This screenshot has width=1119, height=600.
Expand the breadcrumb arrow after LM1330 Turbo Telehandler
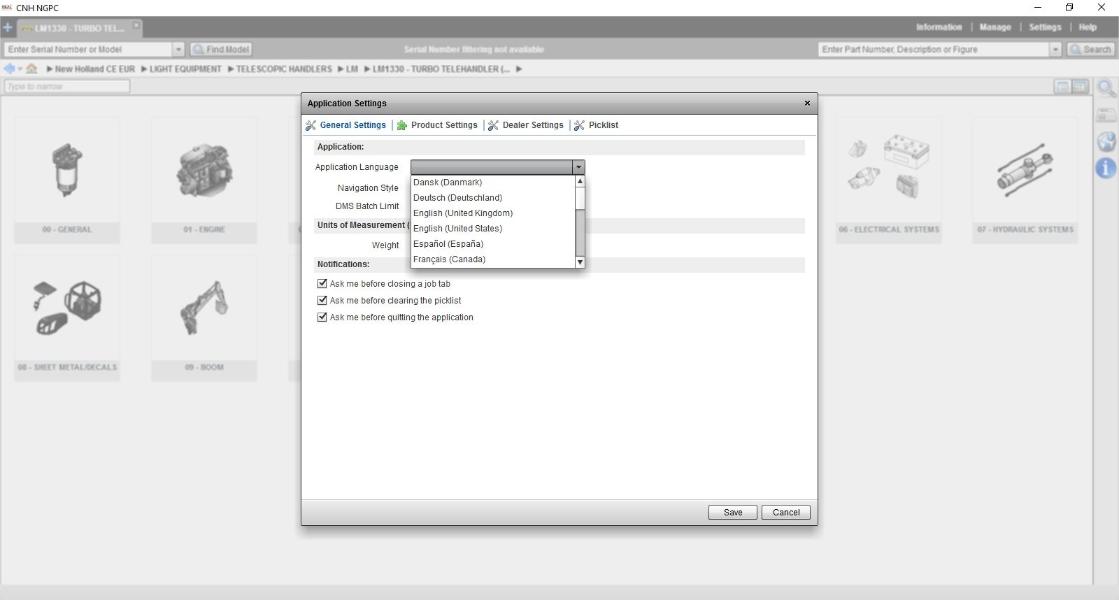tap(519, 69)
